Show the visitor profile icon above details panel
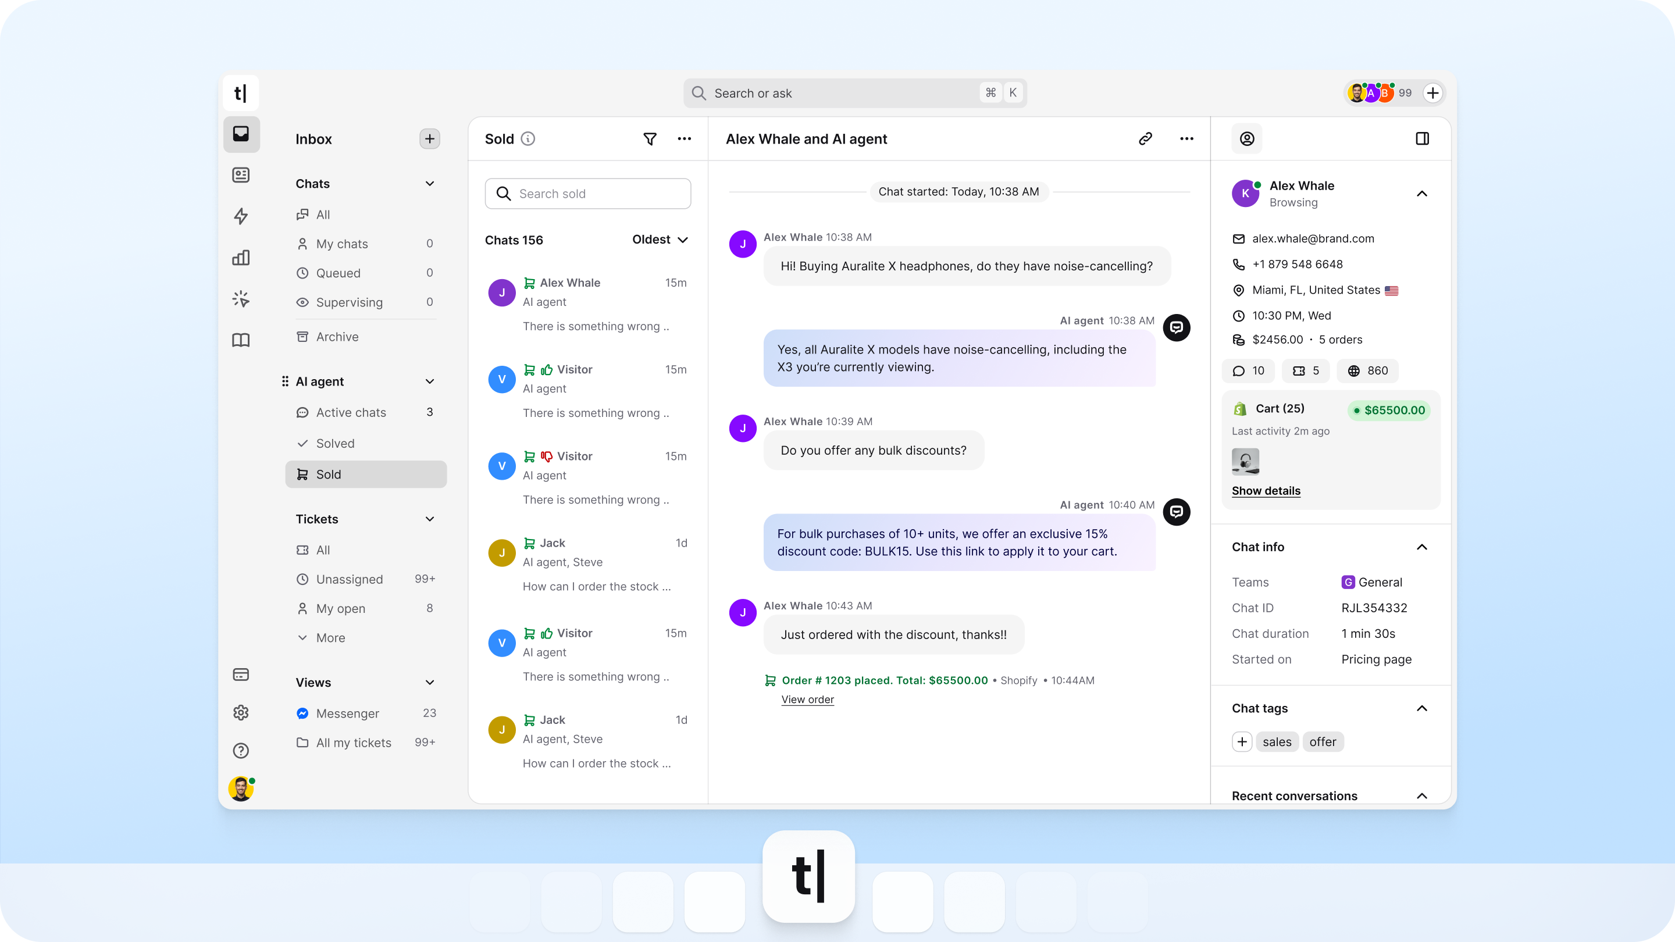The width and height of the screenshot is (1675, 942). click(1246, 138)
